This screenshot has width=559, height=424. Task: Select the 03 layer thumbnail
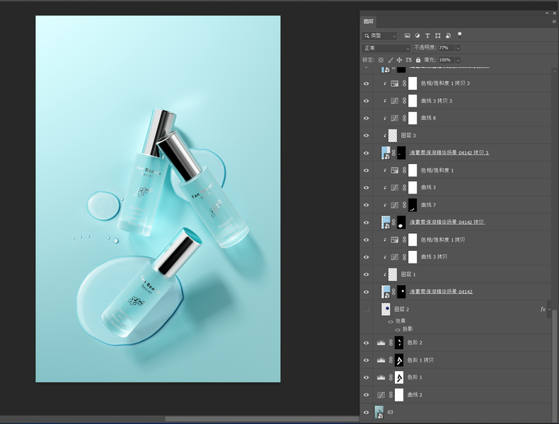coord(379,412)
